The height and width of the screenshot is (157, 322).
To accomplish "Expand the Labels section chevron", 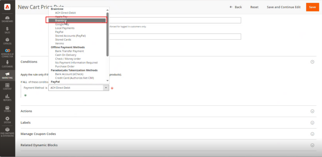I will 312,122.
